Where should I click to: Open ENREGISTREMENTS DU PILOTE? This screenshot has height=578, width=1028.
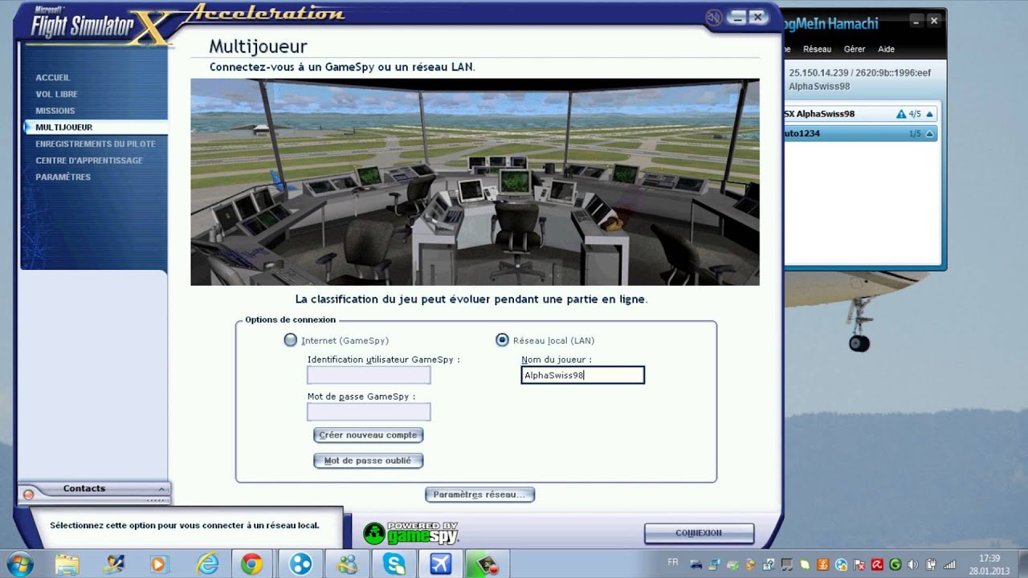(96, 144)
